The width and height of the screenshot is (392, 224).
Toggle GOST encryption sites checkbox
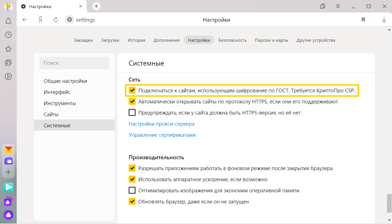132,91
